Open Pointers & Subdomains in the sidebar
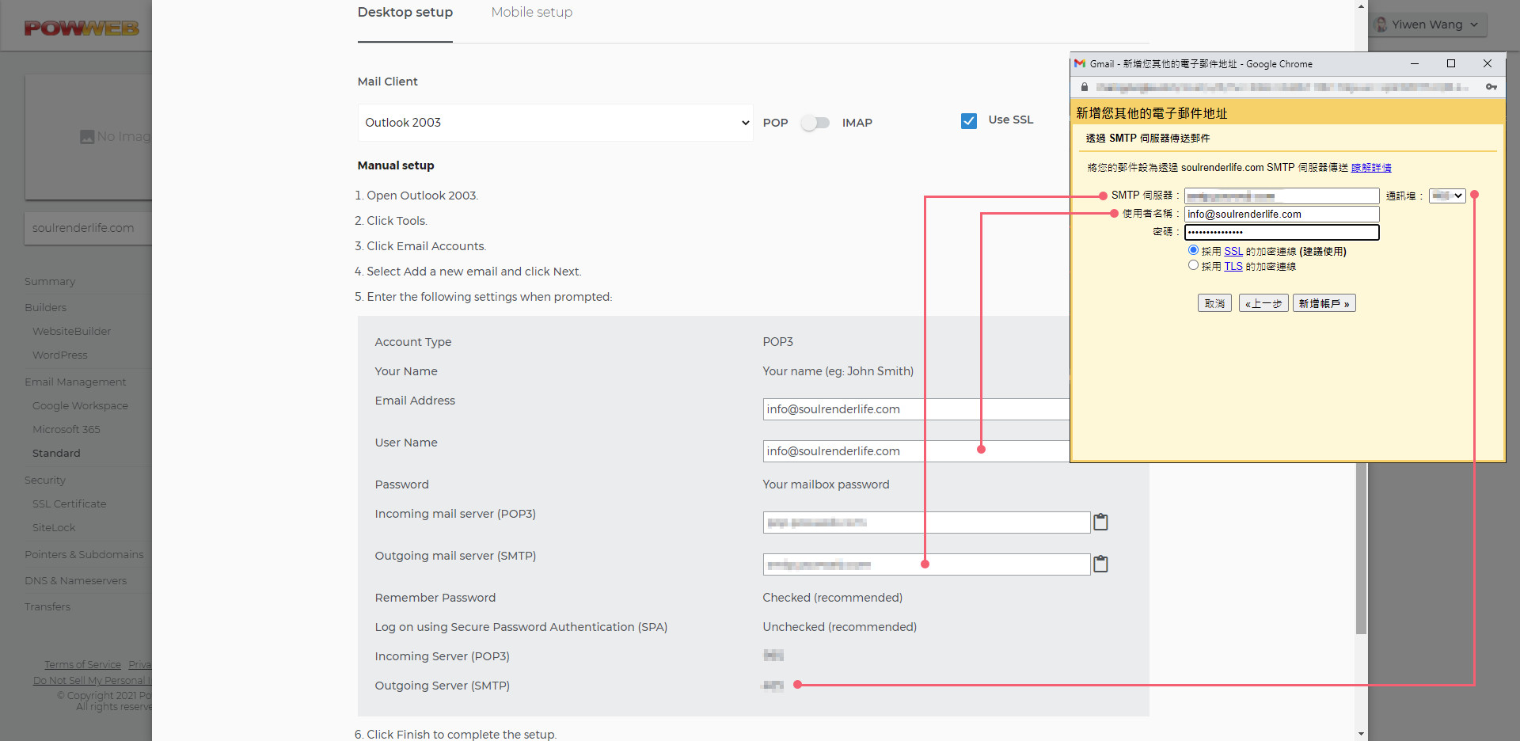The height and width of the screenshot is (741, 1520). click(84, 555)
